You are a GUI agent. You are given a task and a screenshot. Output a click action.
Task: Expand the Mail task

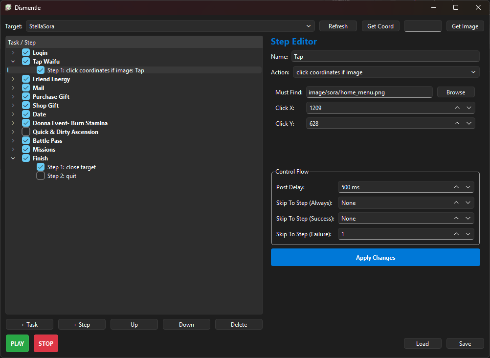[13, 88]
